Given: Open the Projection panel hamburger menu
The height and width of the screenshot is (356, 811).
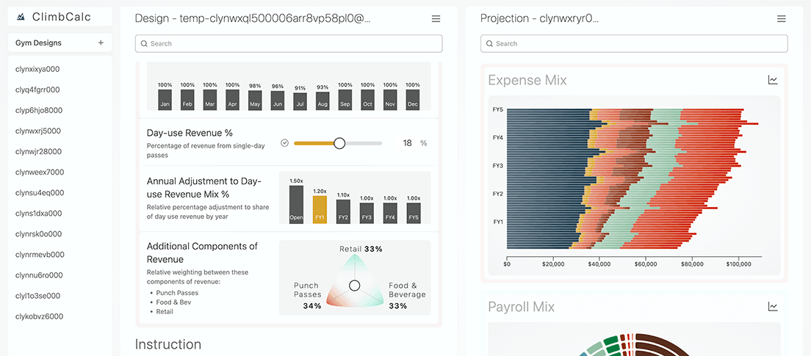Looking at the screenshot, I should [x=781, y=19].
